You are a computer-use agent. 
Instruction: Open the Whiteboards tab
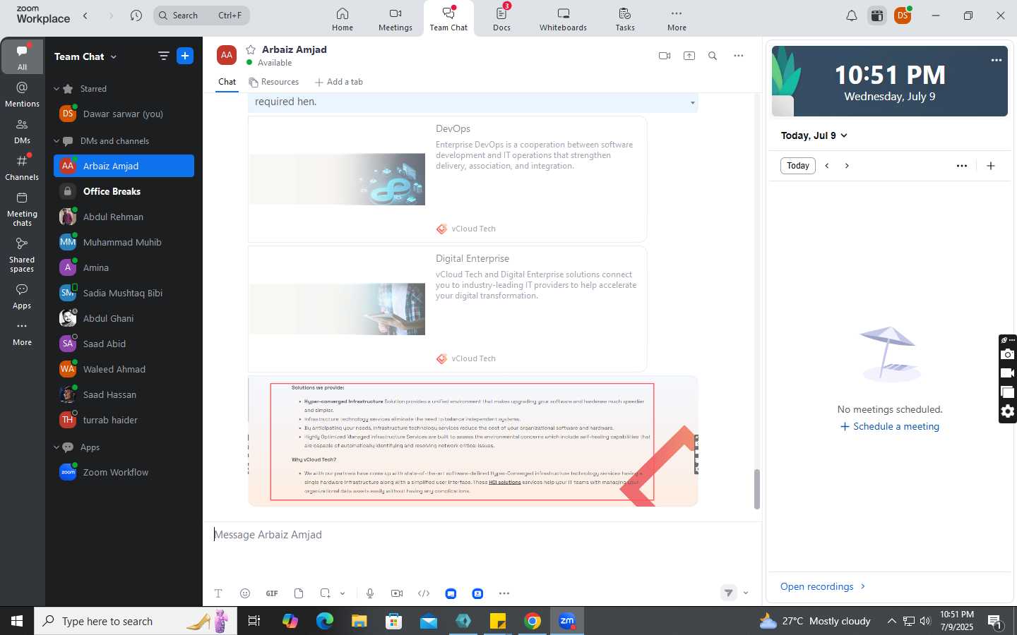point(563,19)
